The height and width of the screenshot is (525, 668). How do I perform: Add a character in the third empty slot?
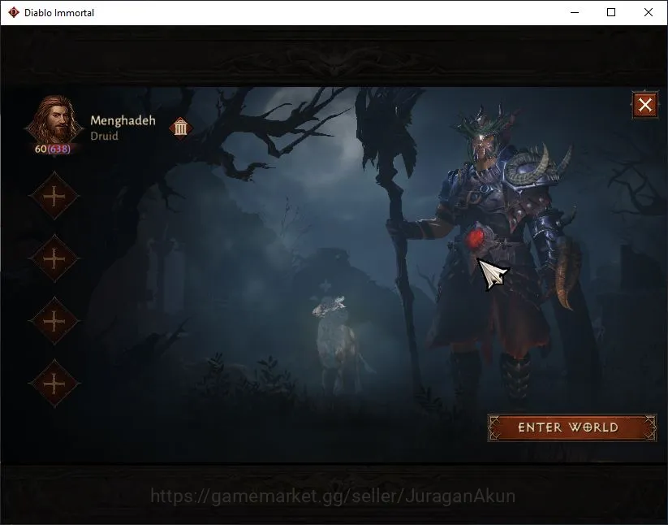point(54,321)
